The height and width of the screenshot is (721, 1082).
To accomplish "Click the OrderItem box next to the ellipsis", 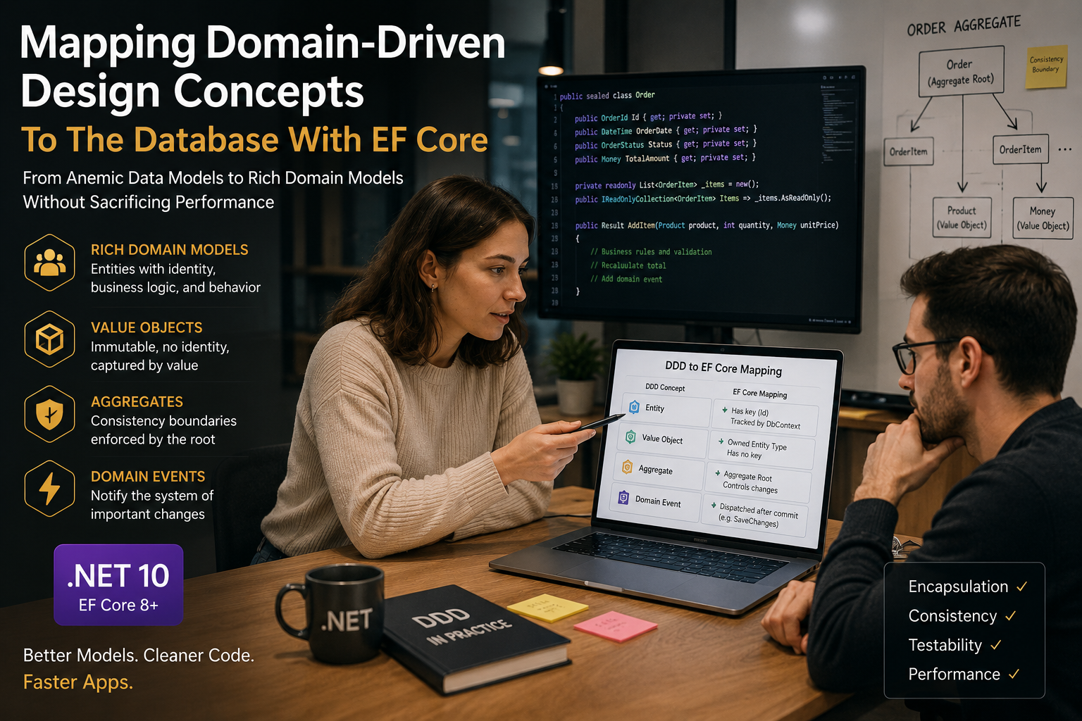I will point(1021,149).
